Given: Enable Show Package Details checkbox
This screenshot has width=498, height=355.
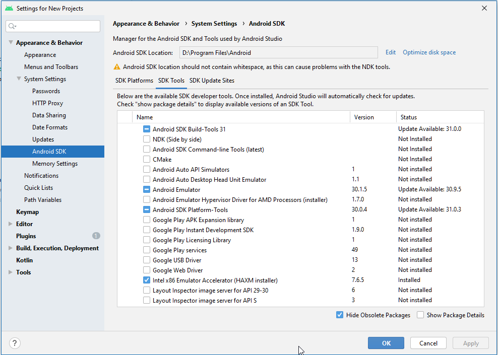Looking at the screenshot, I should point(421,315).
